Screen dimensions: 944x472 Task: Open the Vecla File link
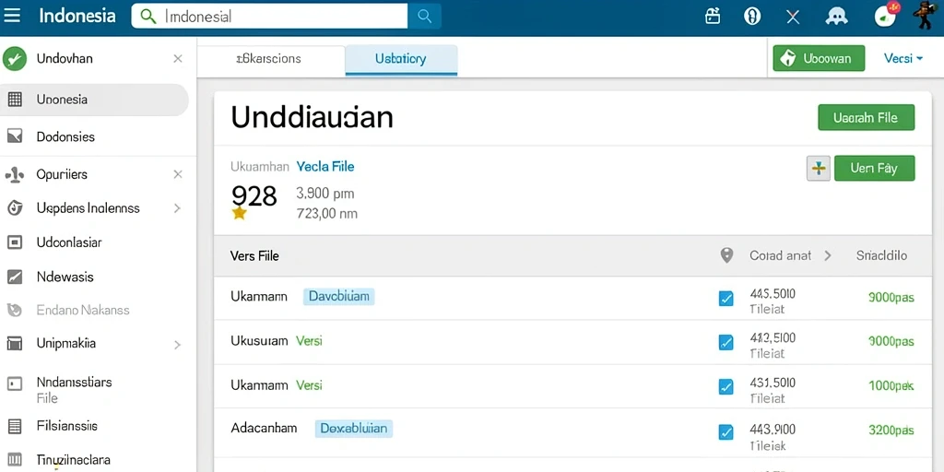pos(325,167)
